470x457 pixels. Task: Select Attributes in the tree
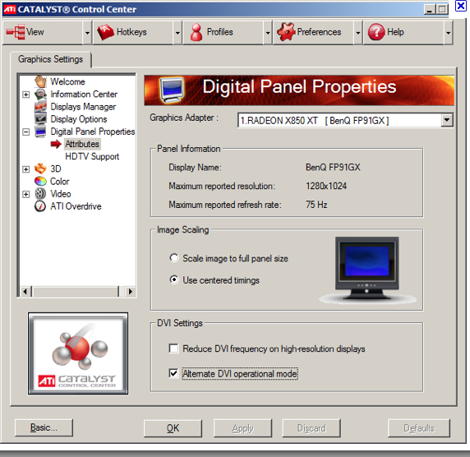click(x=82, y=144)
